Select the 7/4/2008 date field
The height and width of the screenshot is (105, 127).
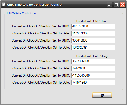click(93, 68)
